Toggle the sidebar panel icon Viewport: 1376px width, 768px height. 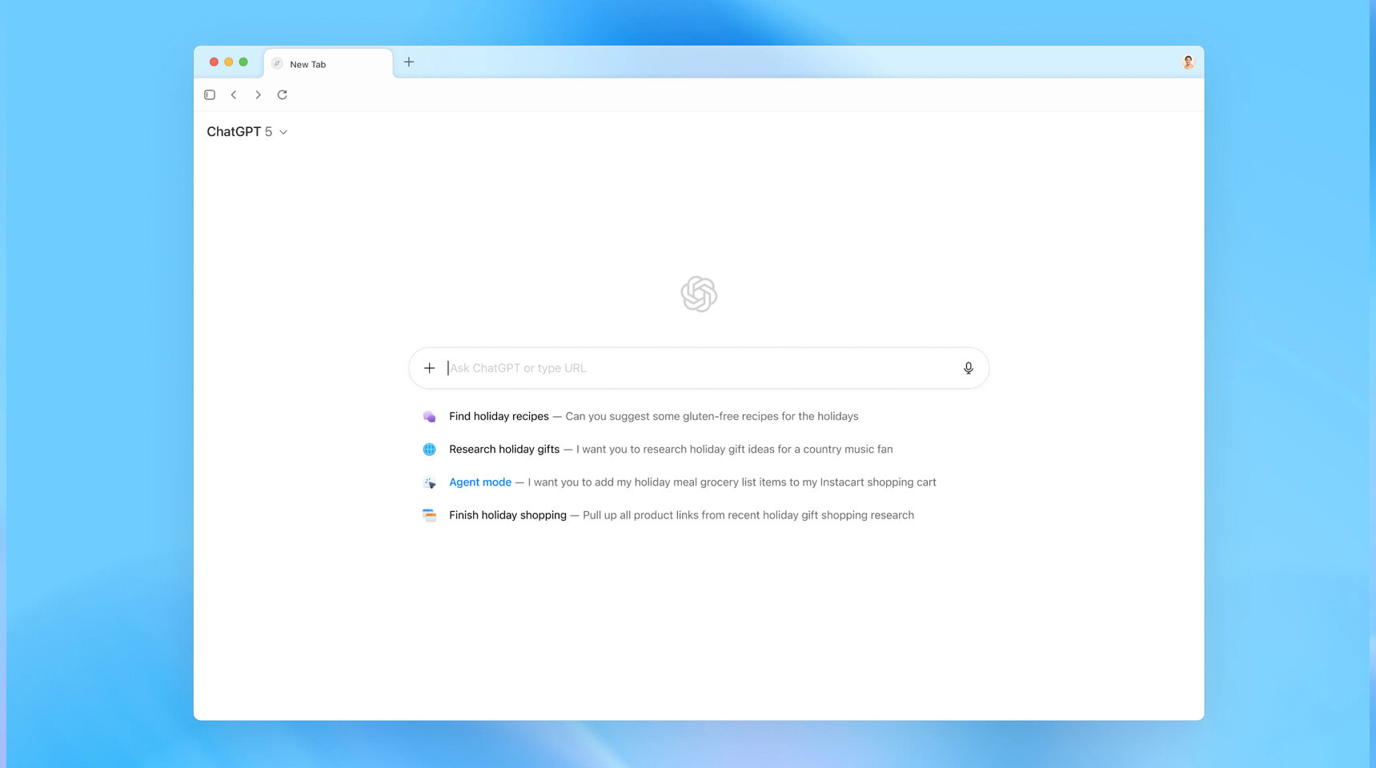pyautogui.click(x=210, y=94)
